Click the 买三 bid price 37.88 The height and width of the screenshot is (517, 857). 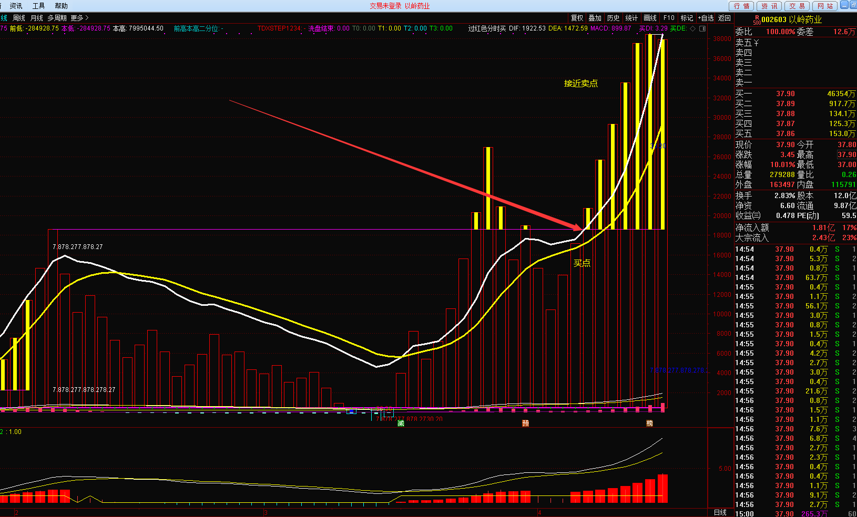click(x=785, y=113)
